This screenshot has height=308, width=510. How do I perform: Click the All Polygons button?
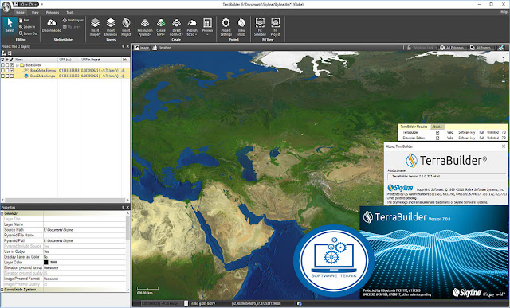point(452,48)
